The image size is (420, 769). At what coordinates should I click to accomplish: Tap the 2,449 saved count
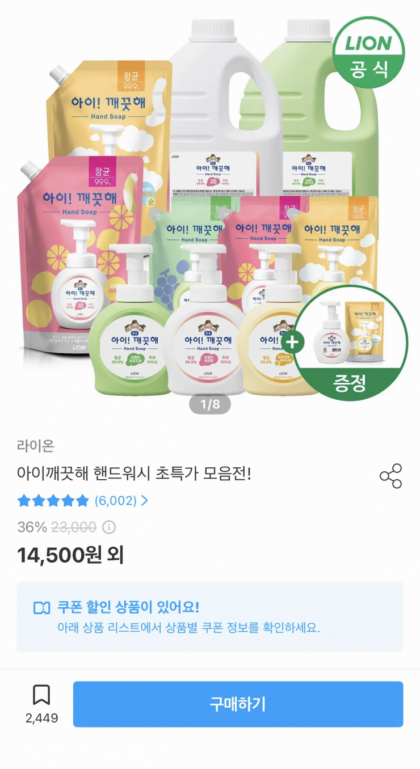(41, 718)
